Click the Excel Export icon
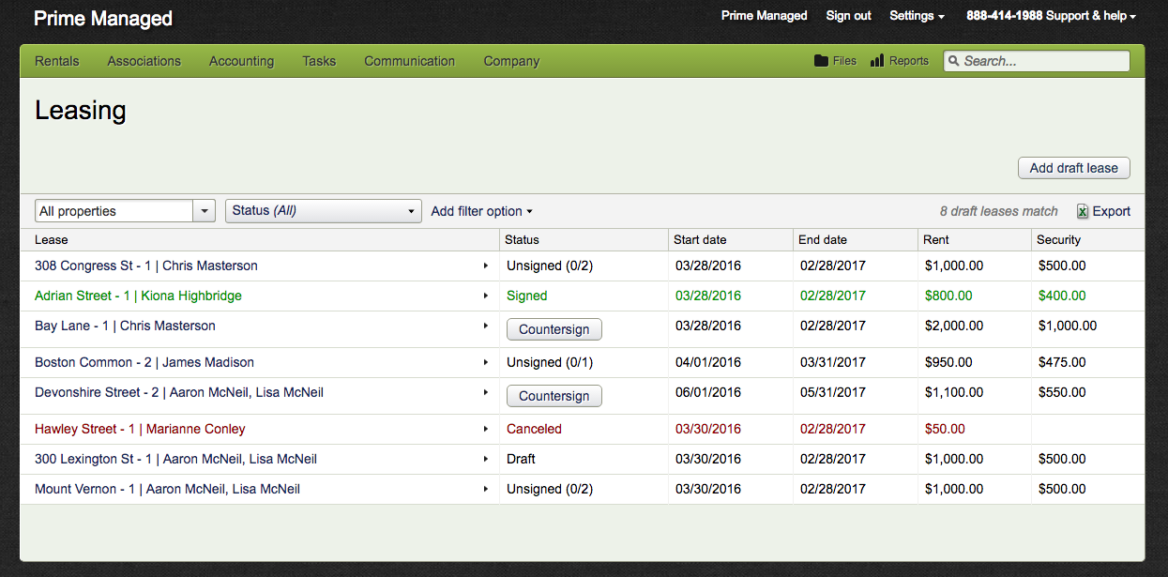Viewport: 1168px width, 577px height. (1083, 211)
